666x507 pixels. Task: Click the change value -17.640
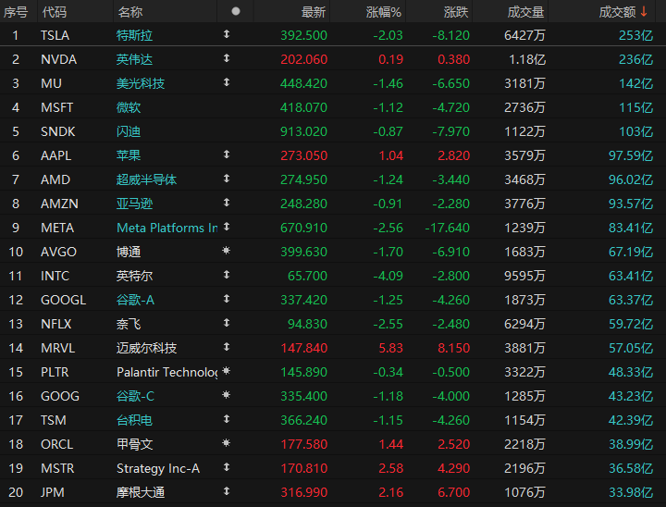[x=448, y=228]
